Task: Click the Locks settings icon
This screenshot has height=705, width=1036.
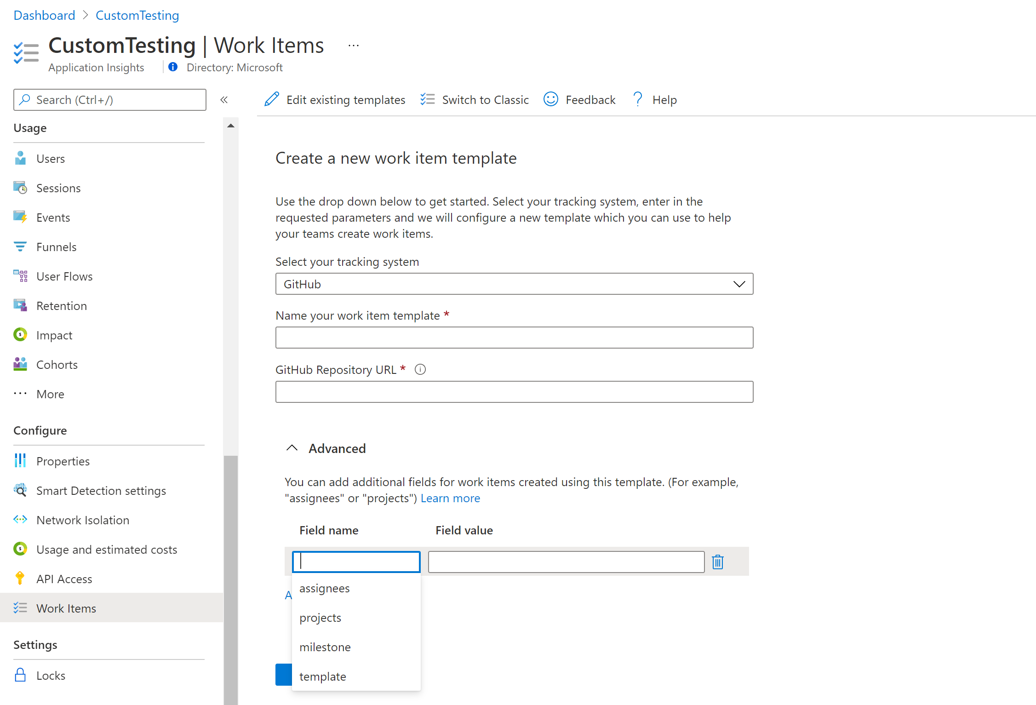Action: (20, 674)
